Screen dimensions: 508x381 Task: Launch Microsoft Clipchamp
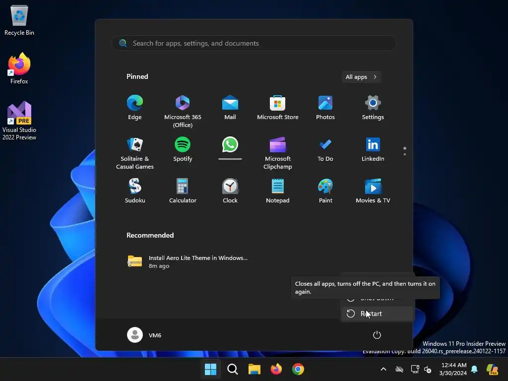click(278, 153)
